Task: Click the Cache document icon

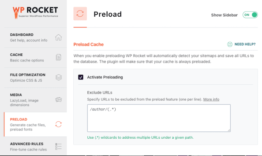Action: click(x=58, y=57)
